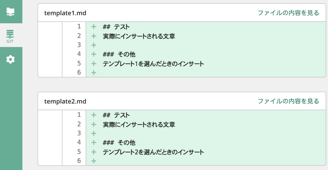This screenshot has height=170, width=328.
Task: Select the GIT sidebar icon
Action: 10,36
